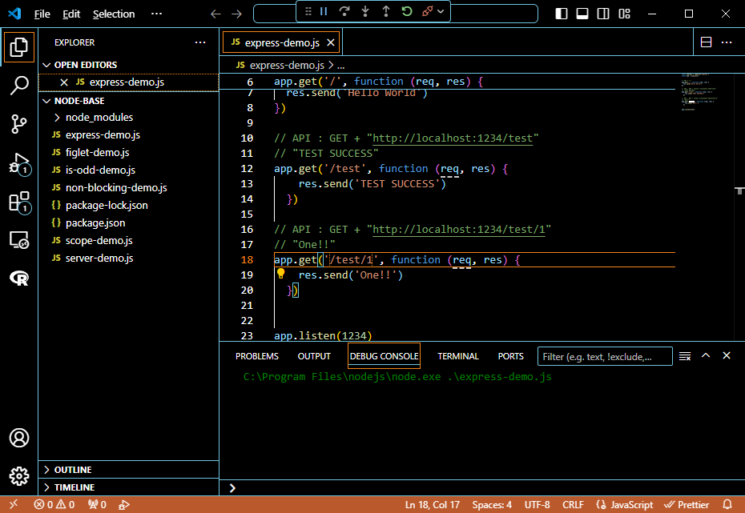Image resolution: width=745 pixels, height=513 pixels.
Task: Open the Customize Layout menu
Action: tap(624, 14)
